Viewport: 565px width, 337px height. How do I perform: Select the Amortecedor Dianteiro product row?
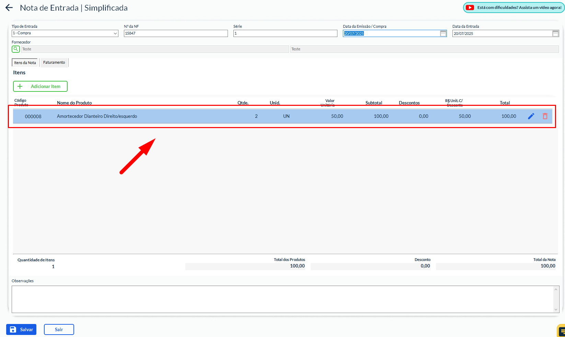[206, 116]
